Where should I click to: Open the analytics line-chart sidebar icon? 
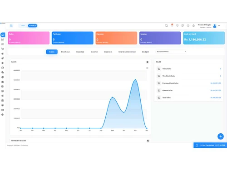pos(3,39)
